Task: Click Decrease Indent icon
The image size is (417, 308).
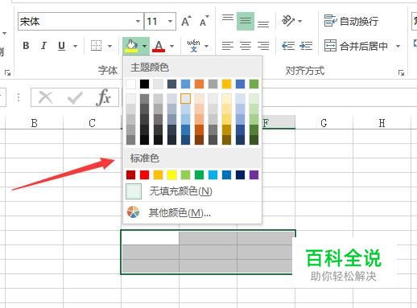Action: pyautogui.click(x=288, y=46)
